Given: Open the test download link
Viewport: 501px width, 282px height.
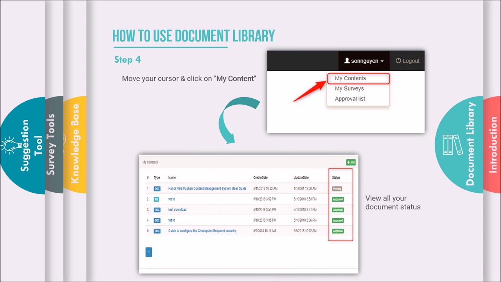Looking at the screenshot, I should click(177, 210).
